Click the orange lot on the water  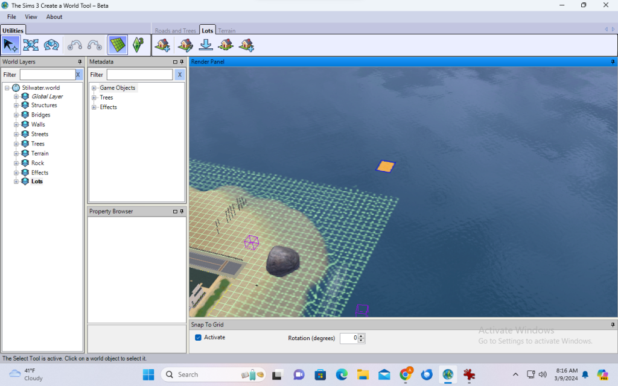point(385,166)
